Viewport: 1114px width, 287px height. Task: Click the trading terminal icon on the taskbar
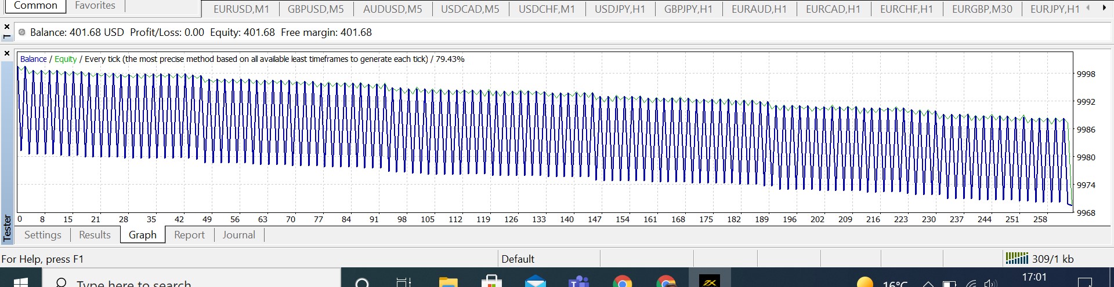coord(709,282)
